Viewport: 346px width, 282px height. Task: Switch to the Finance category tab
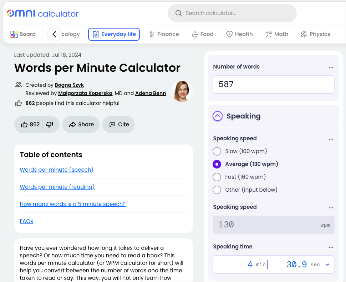pos(164,34)
